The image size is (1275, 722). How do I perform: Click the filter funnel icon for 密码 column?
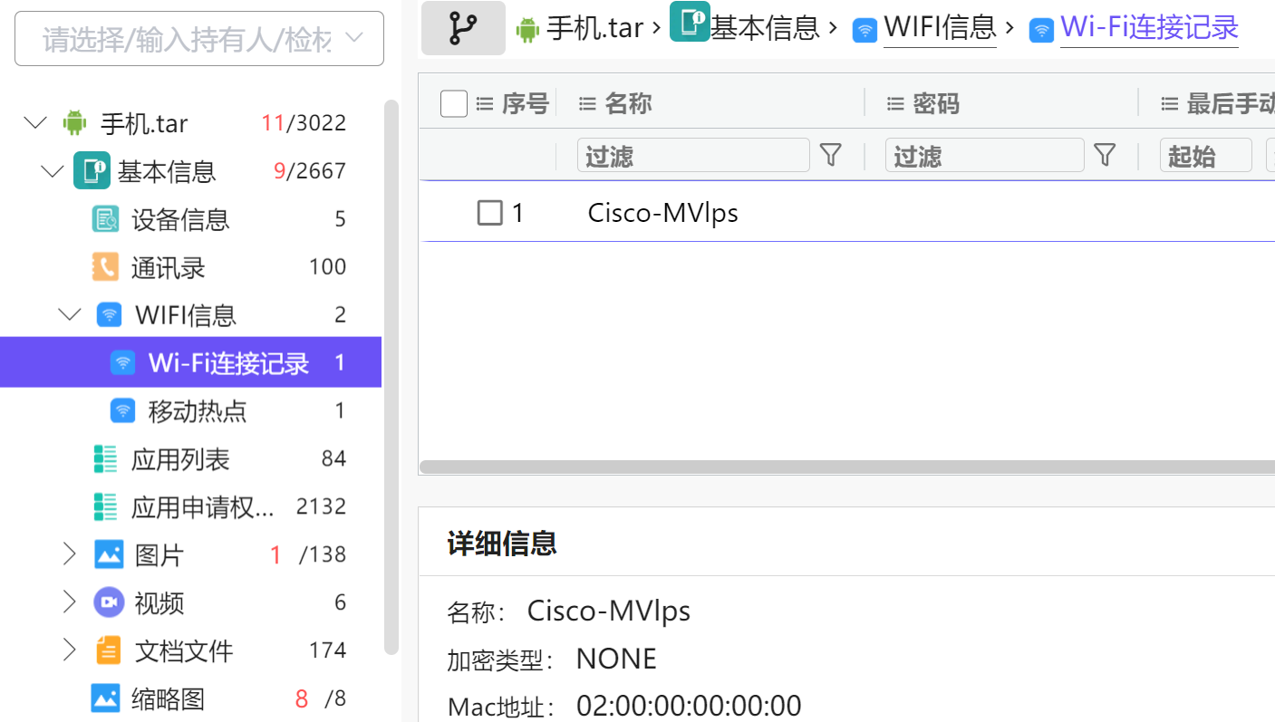pos(1104,156)
